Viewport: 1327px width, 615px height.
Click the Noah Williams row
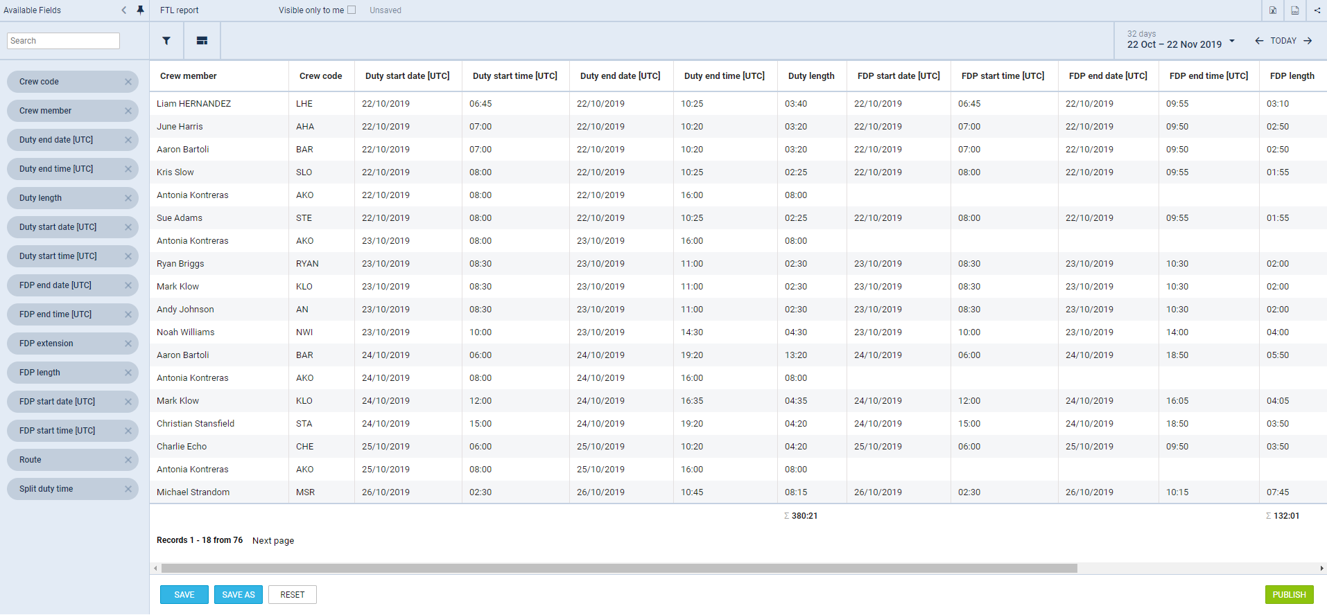pos(738,332)
